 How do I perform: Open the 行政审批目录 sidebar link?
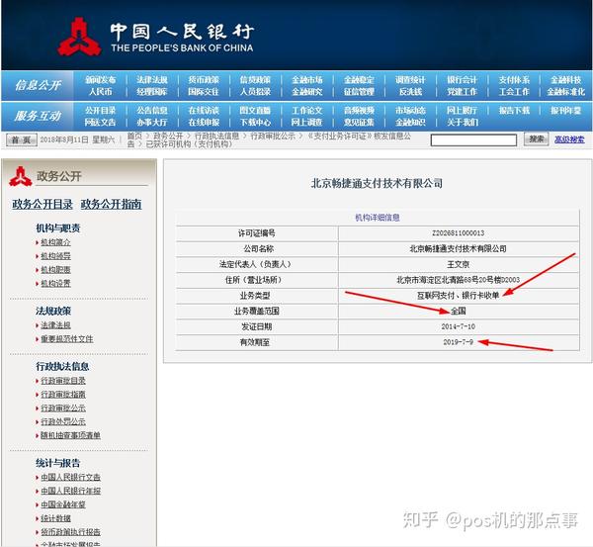point(63,381)
